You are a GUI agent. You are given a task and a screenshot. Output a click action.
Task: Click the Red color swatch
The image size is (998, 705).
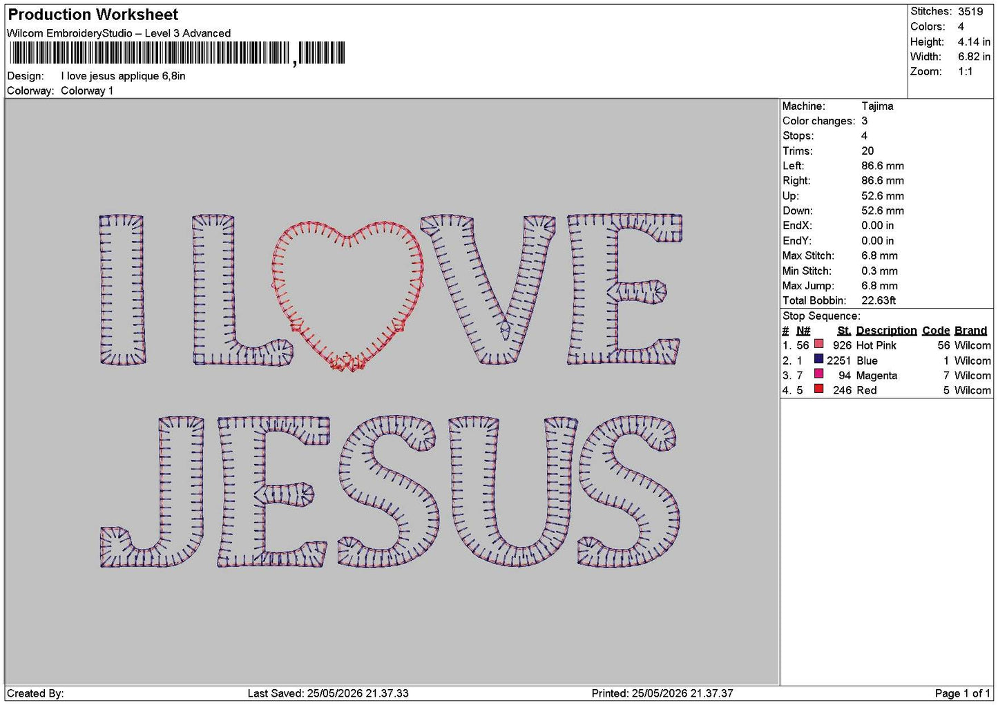pos(819,389)
